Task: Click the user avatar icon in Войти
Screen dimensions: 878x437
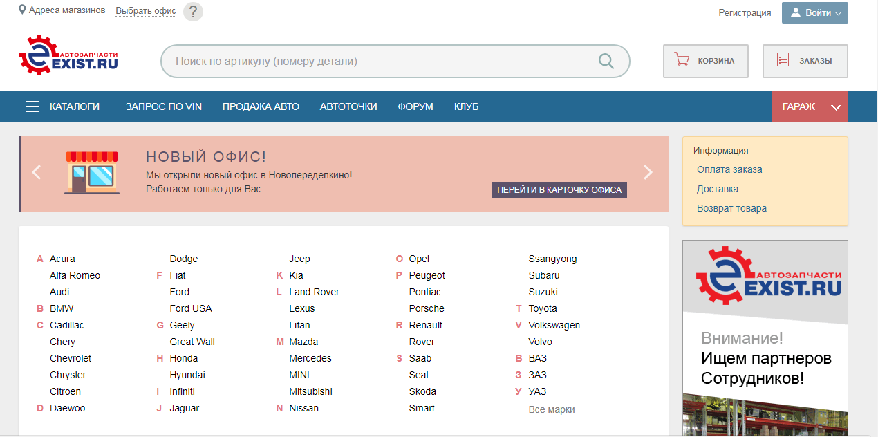Action: [795, 12]
